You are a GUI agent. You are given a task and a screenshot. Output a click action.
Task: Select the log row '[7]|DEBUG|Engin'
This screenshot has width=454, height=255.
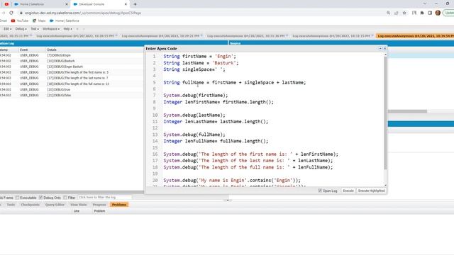(x=72, y=55)
